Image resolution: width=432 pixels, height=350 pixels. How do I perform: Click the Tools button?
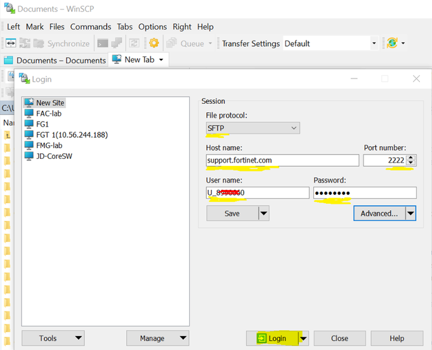point(53,338)
